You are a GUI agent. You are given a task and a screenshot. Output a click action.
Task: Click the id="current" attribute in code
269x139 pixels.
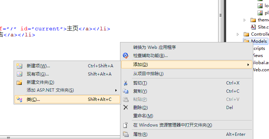point(42,29)
